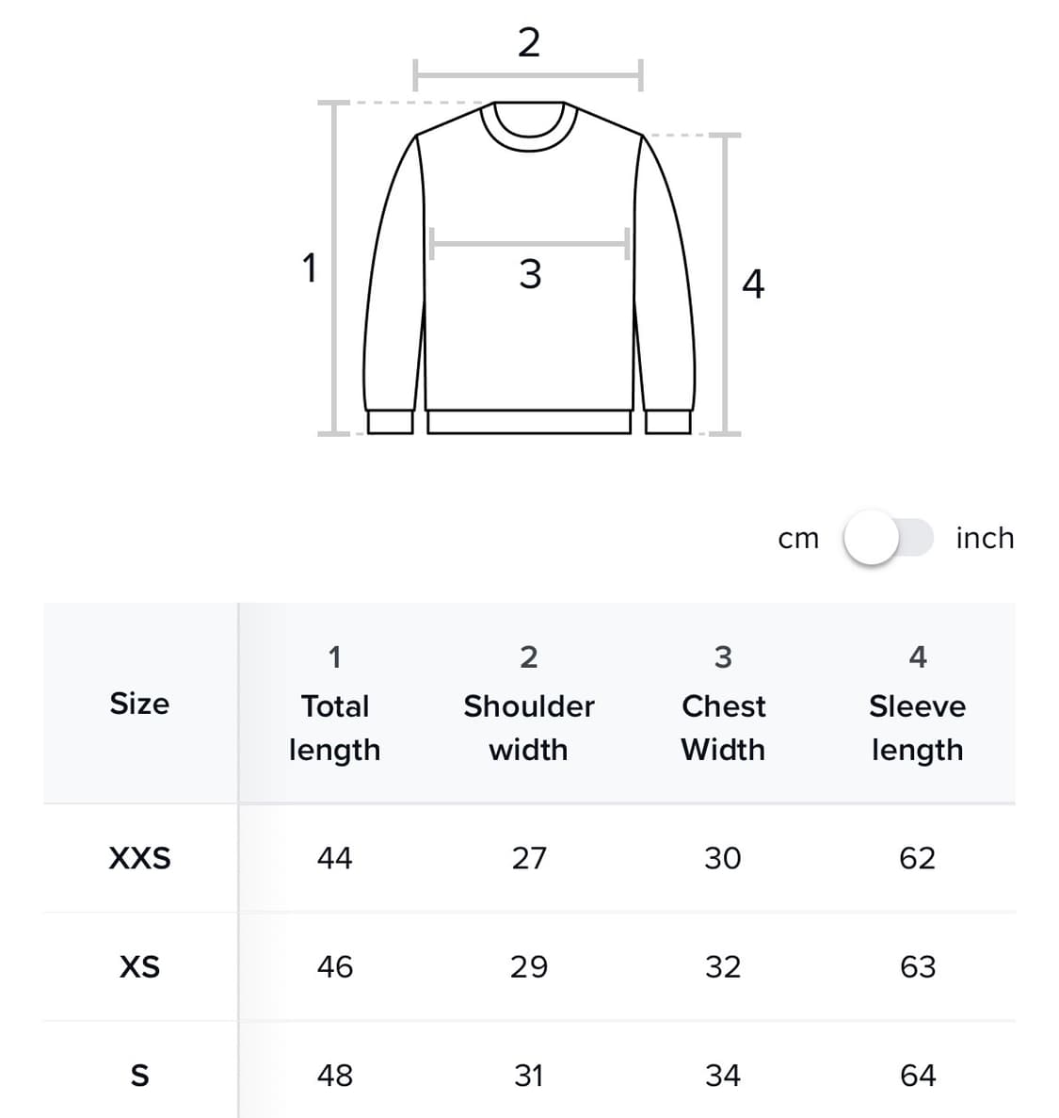The width and height of the screenshot is (1059, 1118).
Task: Select the inch unit label
Action: click(x=984, y=538)
